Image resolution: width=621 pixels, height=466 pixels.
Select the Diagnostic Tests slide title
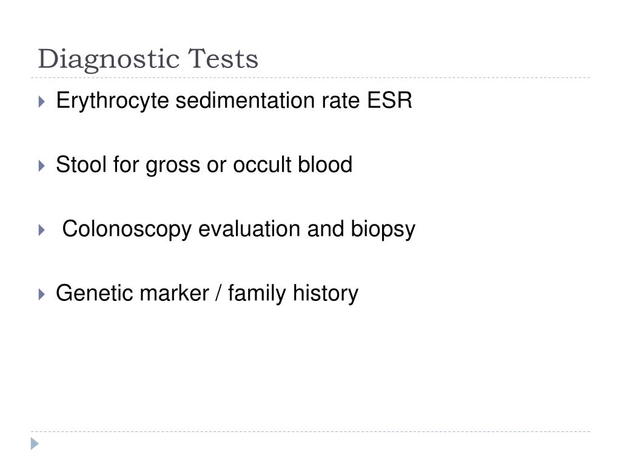point(148,59)
